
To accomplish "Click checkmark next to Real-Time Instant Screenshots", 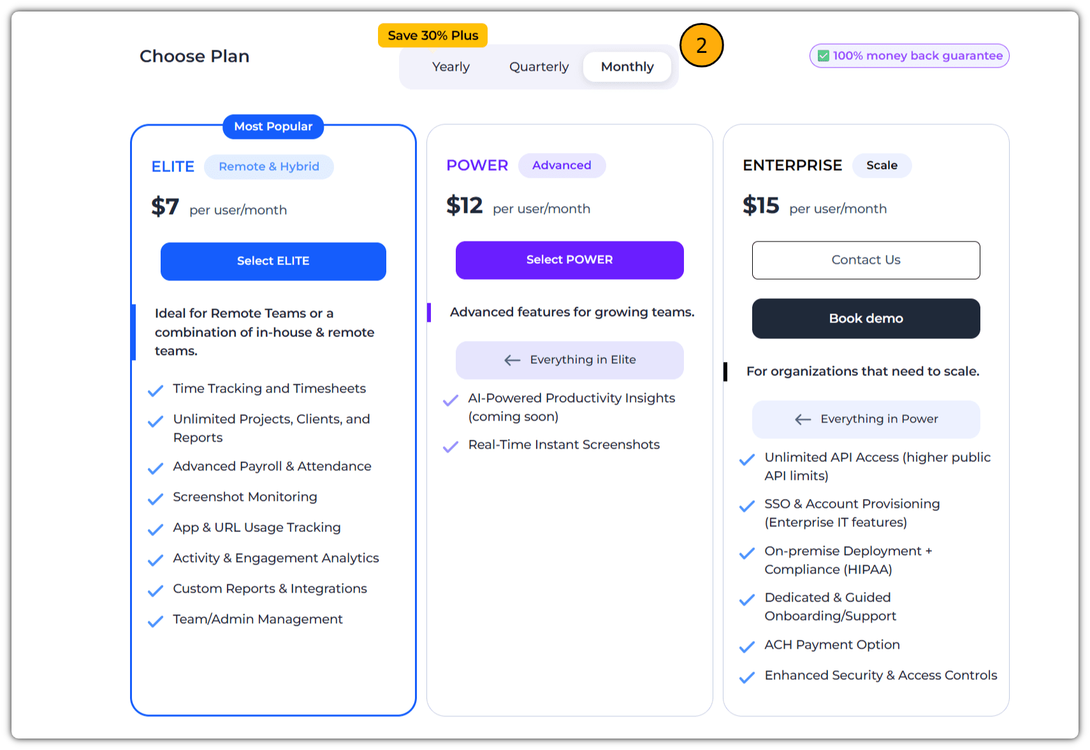I will (451, 447).
